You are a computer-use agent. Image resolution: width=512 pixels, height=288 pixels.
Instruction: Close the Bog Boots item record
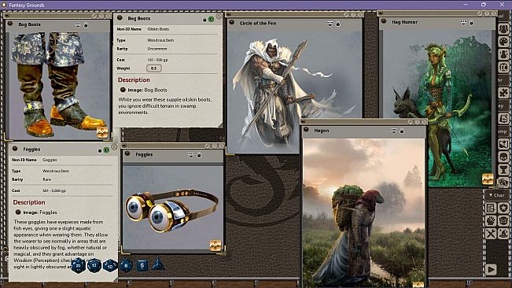(x=219, y=16)
